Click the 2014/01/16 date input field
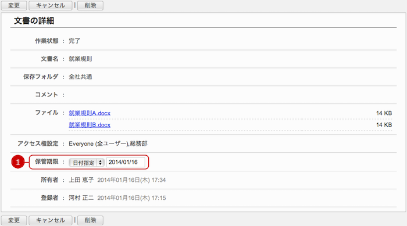The width and height of the screenshot is (407, 226). tap(126, 162)
